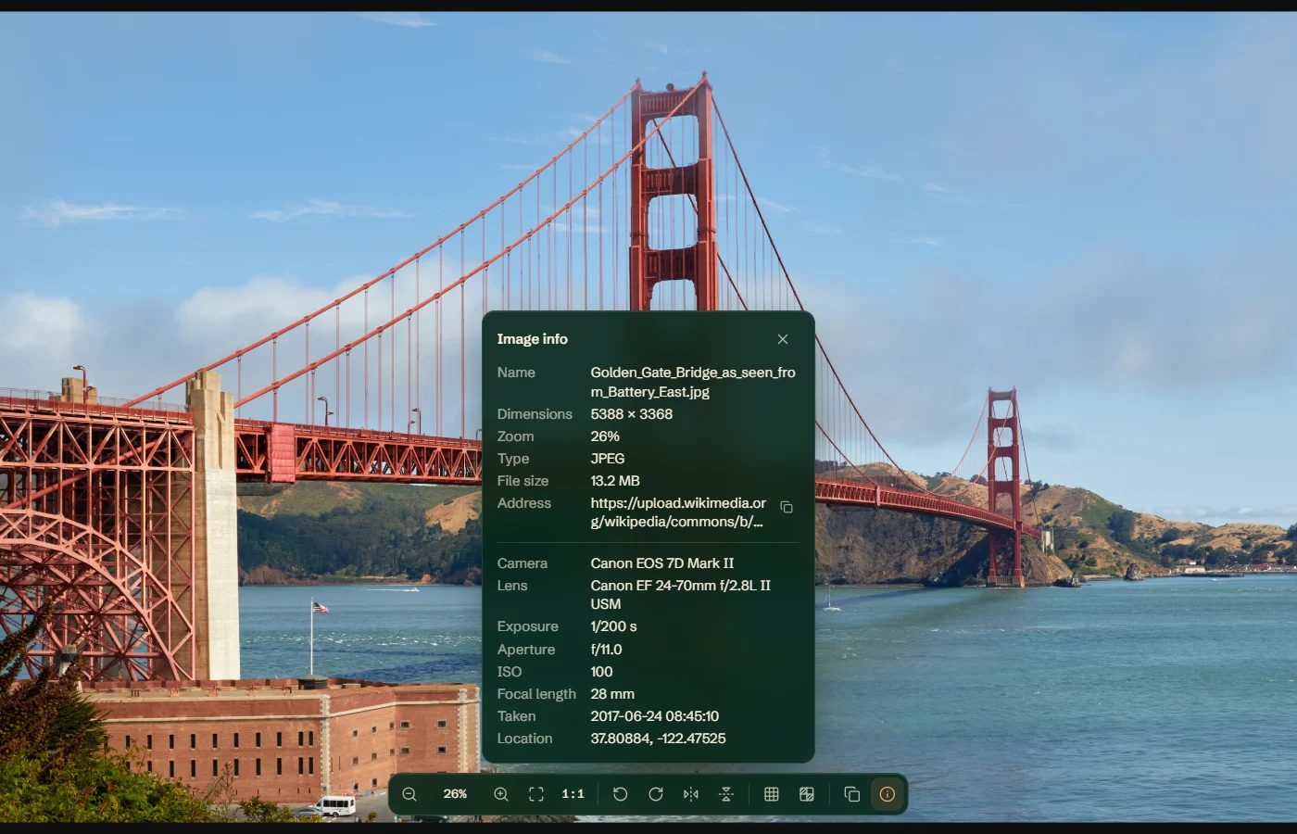1297x834 pixels.
Task: Click the zoom value 26% in info panel
Action: tap(605, 436)
